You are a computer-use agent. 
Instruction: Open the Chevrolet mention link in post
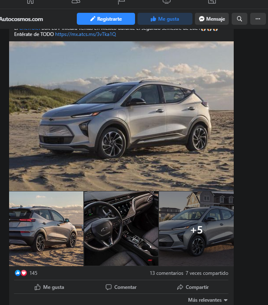[x=30, y=29]
